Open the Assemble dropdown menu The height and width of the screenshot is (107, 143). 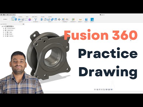(x=65, y=22)
